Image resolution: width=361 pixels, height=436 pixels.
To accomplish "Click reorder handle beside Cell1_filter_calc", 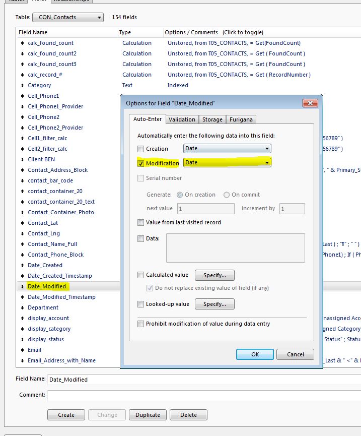I will (x=22, y=138).
